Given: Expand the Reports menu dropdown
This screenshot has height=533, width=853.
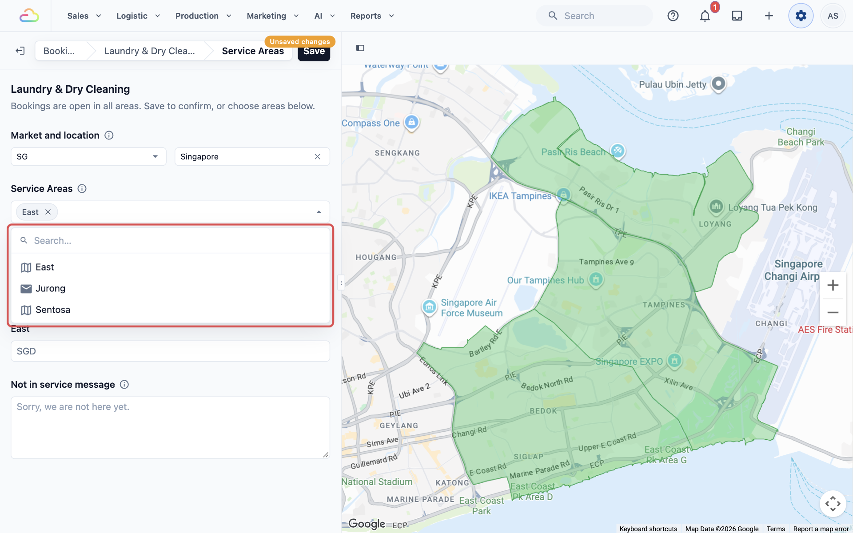Looking at the screenshot, I should pyautogui.click(x=372, y=16).
